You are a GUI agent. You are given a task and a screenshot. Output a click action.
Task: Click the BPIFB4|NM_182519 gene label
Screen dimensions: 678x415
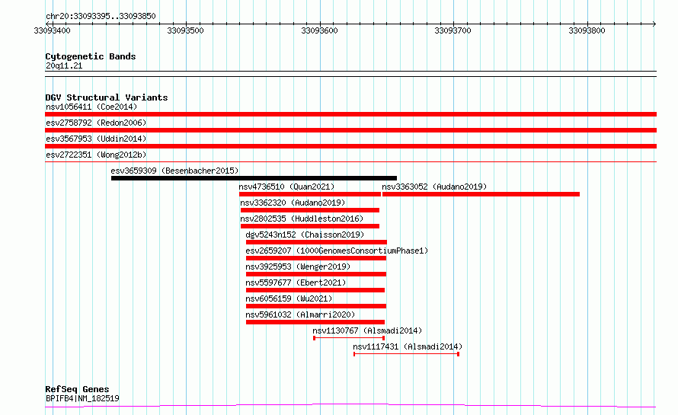pyautogui.click(x=82, y=398)
